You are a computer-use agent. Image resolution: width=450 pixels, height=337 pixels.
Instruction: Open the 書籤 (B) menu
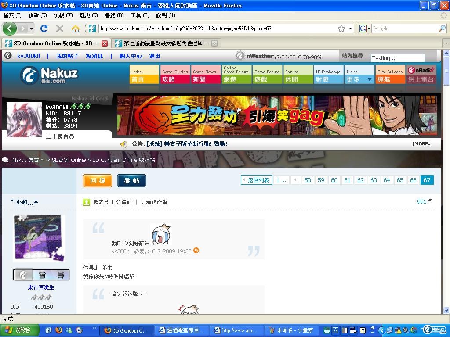click(114, 15)
